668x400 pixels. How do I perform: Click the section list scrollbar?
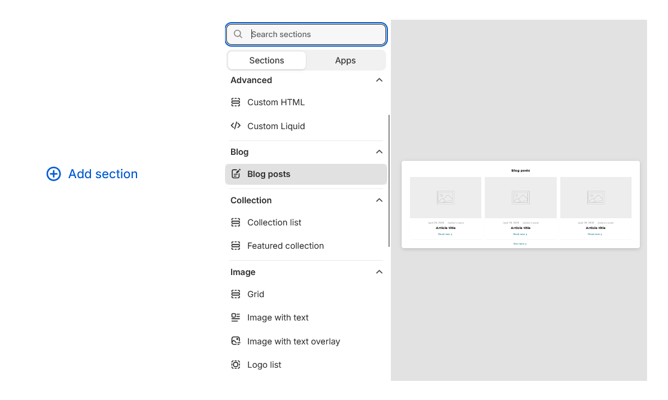pos(389,181)
